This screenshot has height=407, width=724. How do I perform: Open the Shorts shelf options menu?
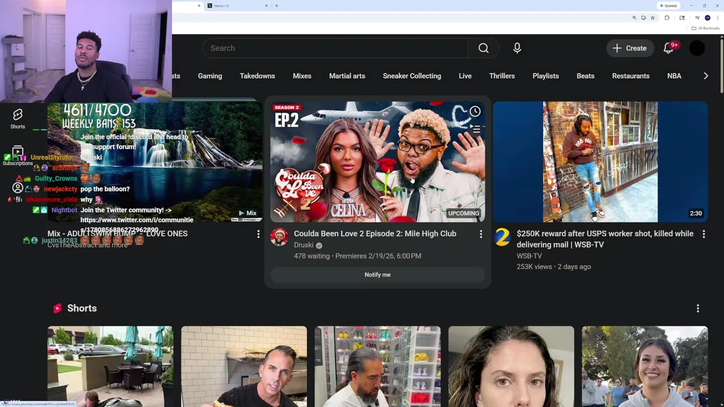697,308
